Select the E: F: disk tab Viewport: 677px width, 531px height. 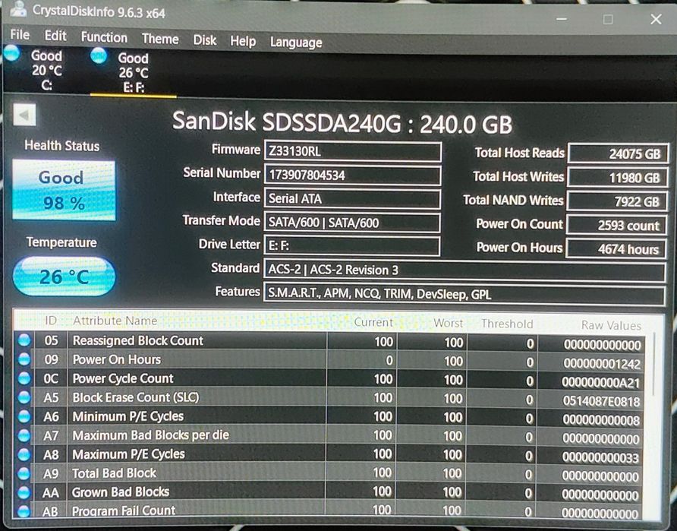click(x=133, y=72)
